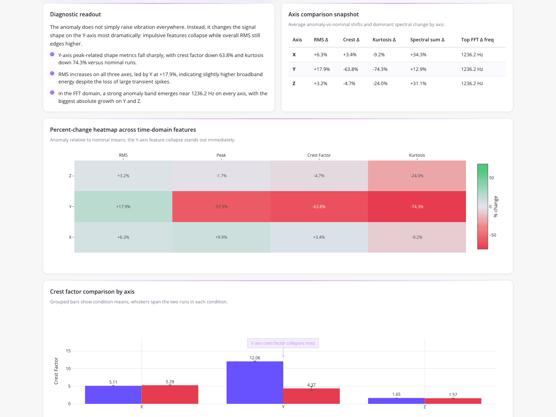556x417 pixels.
Task: Click the X / Crest Factor heatmap cell +3.4%
Action: coord(319,237)
